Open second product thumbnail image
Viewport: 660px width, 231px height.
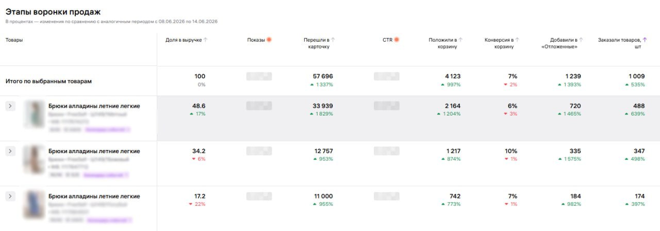[x=34, y=160]
